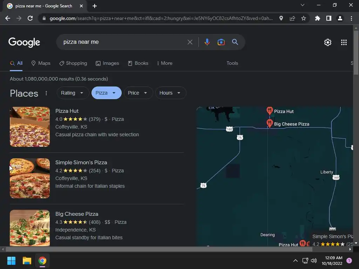Go back to previous page
359x269 pixels.
point(8,18)
